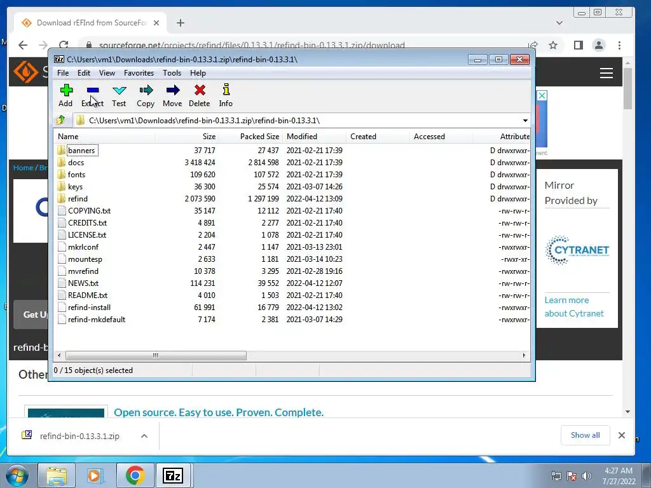
Task: Click the horizontal scrollbar thumb in 7-Zip
Action: (x=156, y=355)
